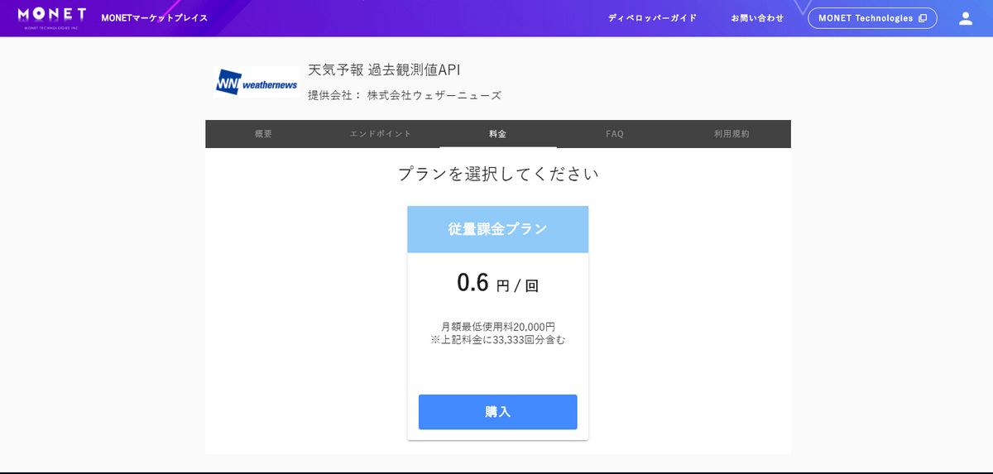Screen dimensions: 993x474
Task: Click 株式会社ウェザーニューズ provider name
Action: point(434,95)
